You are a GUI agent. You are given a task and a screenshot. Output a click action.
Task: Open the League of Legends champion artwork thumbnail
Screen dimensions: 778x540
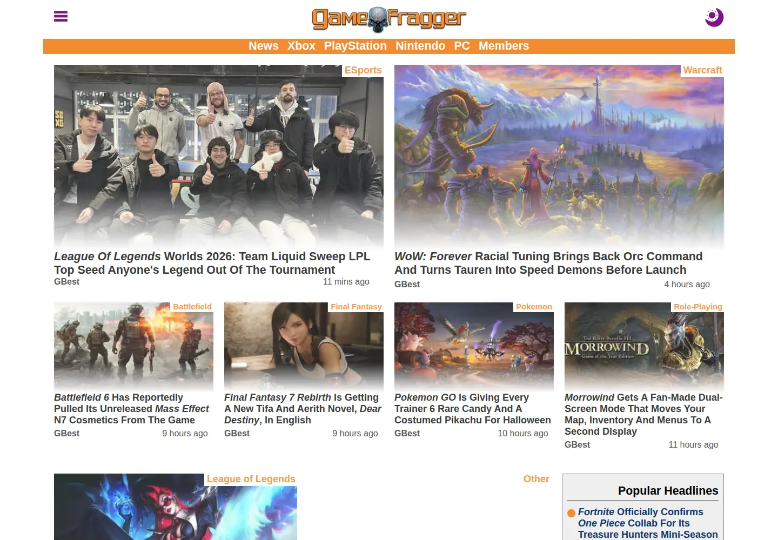click(176, 507)
